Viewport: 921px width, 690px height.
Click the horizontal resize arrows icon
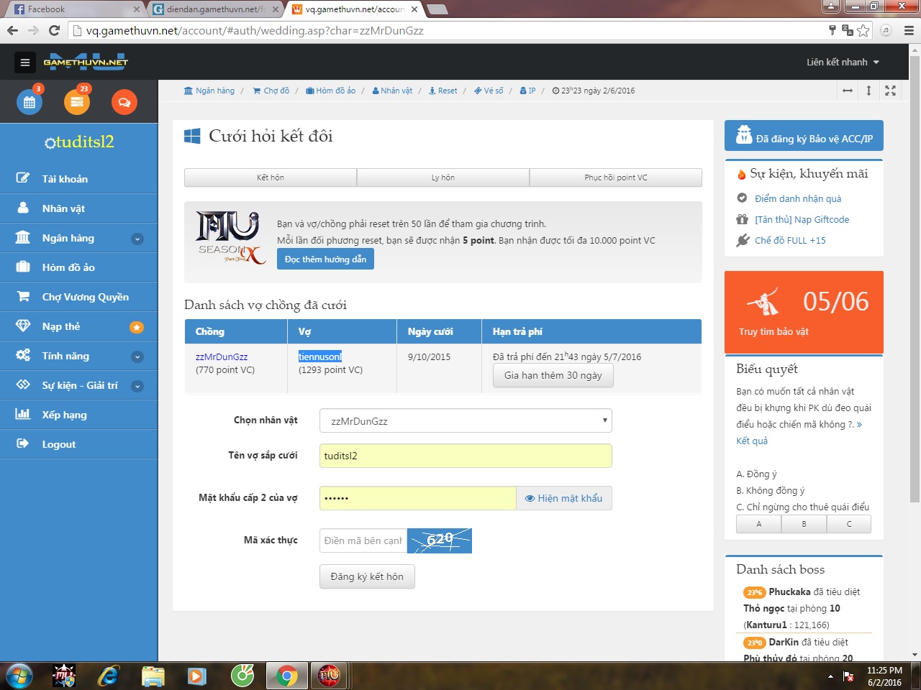click(848, 91)
